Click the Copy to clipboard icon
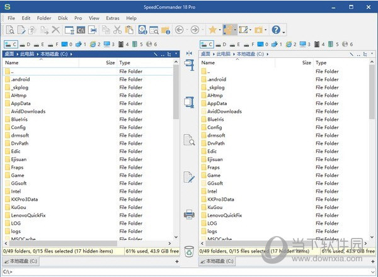The width and height of the screenshot is (378, 277). click(x=106, y=30)
